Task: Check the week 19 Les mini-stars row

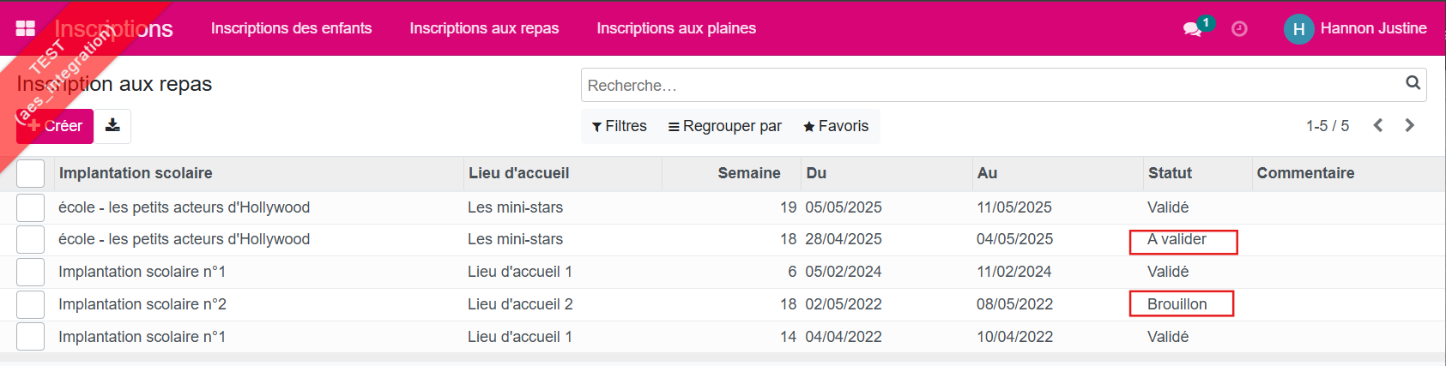Action: click(x=31, y=207)
